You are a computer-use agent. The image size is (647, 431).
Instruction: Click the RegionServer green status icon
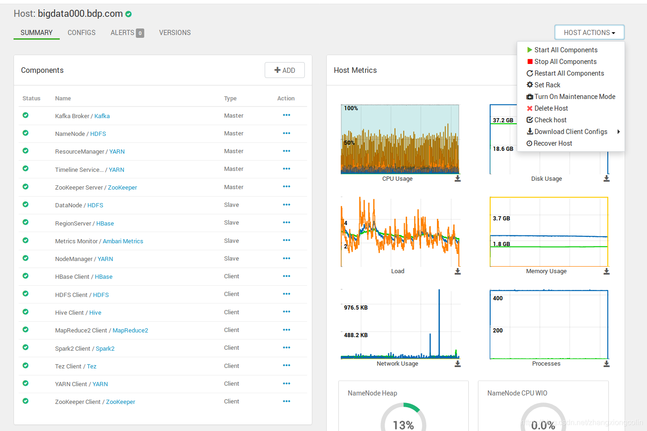pos(26,222)
